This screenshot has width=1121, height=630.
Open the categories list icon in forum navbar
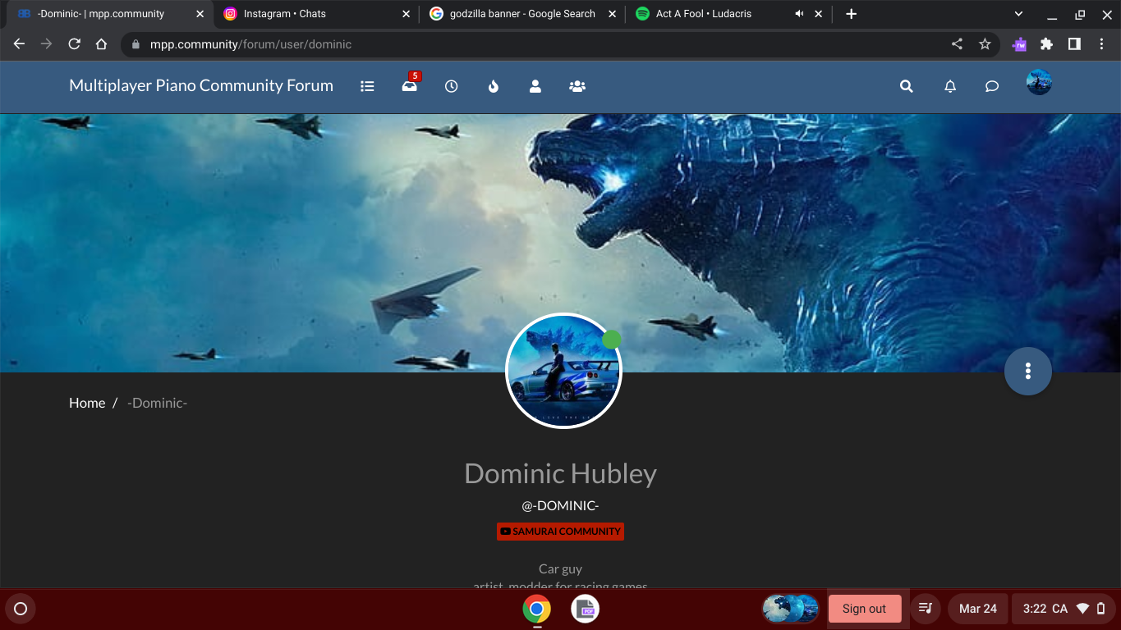coord(367,86)
